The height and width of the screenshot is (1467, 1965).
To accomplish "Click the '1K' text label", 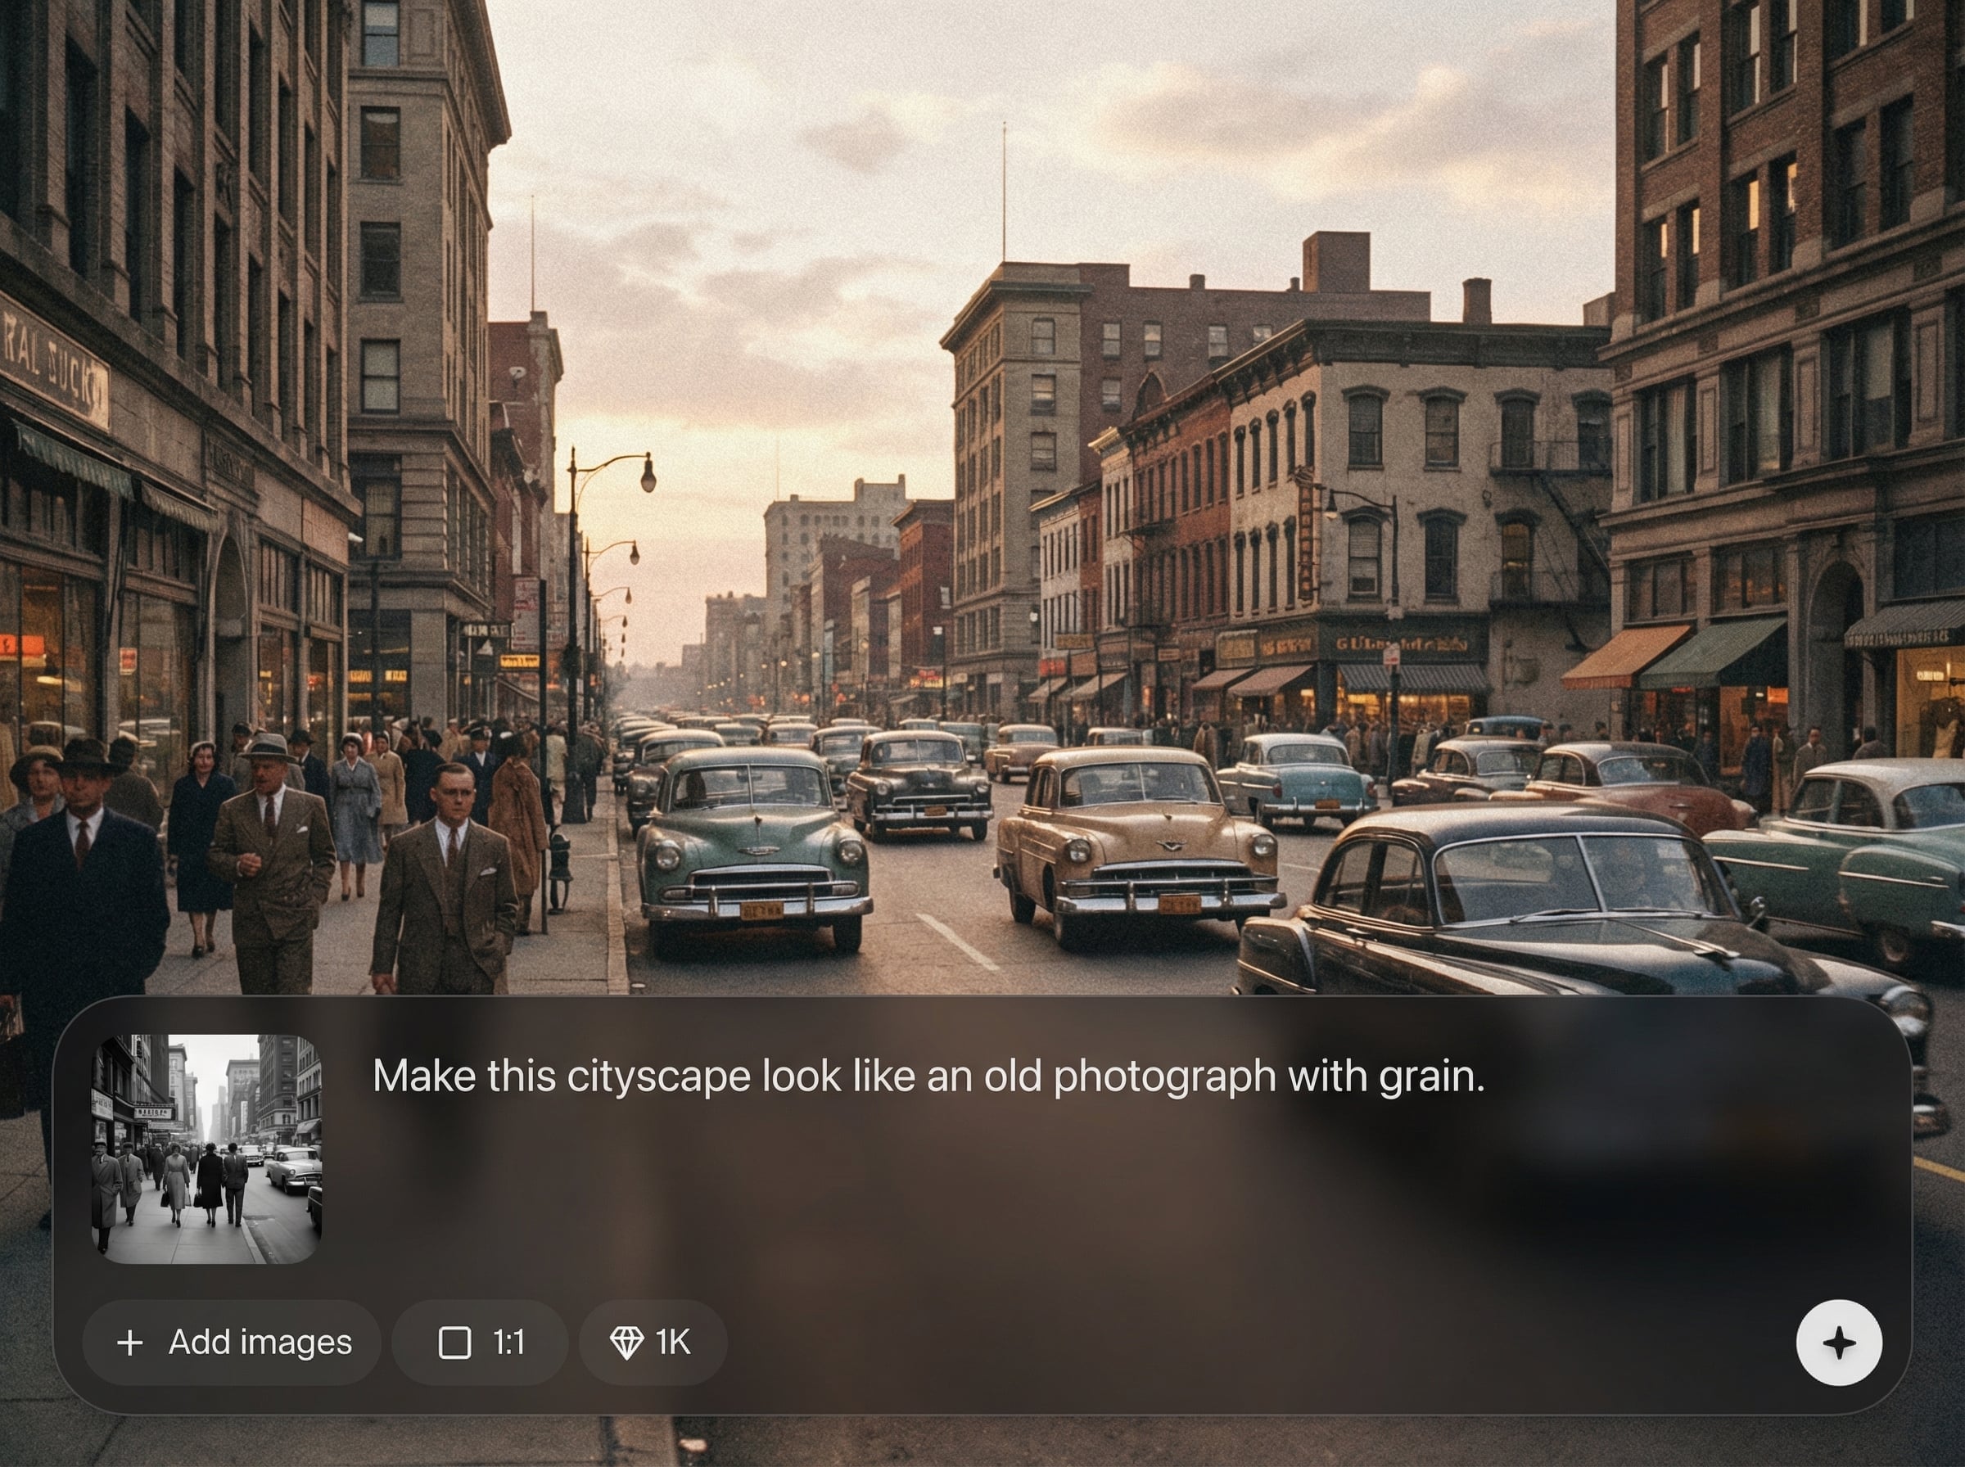I will click(673, 1343).
